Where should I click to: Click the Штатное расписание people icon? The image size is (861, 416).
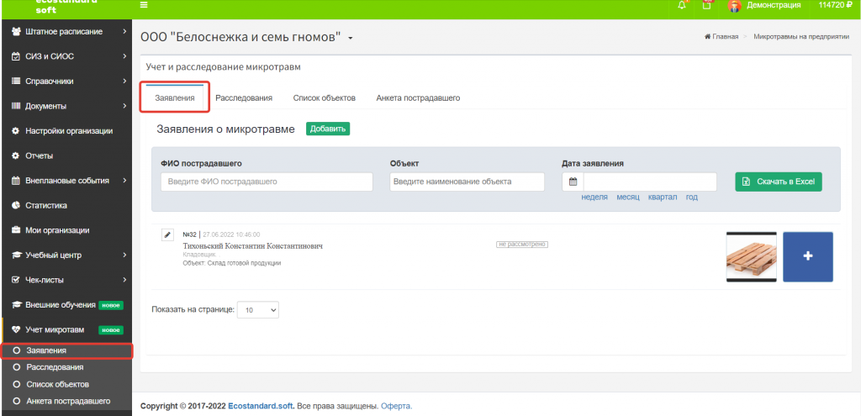(x=16, y=31)
